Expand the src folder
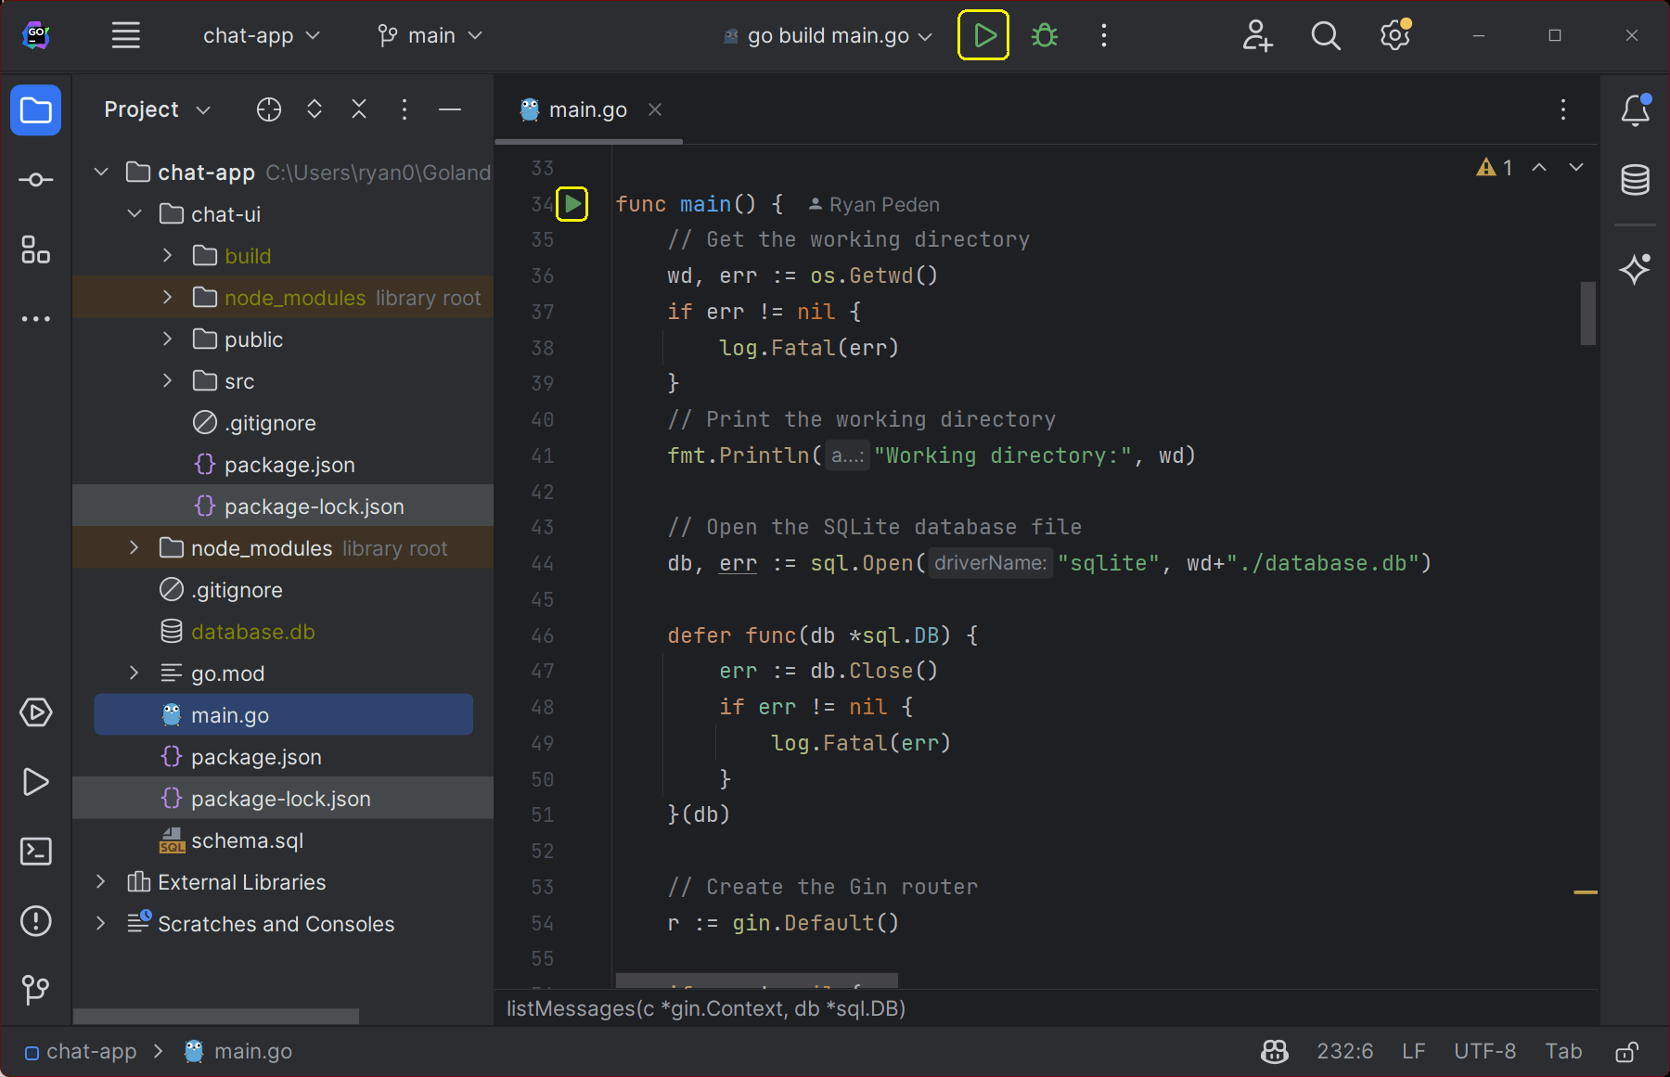 tap(168, 380)
